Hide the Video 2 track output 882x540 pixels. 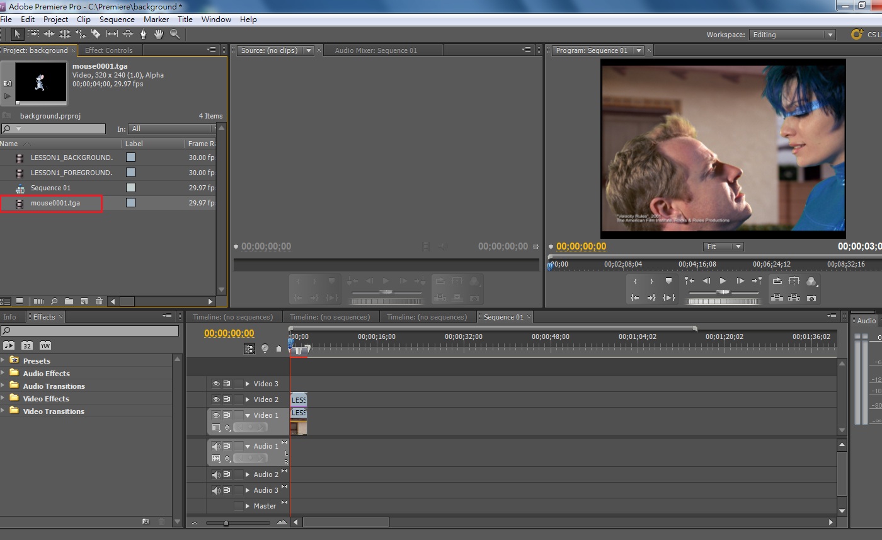[x=216, y=399]
